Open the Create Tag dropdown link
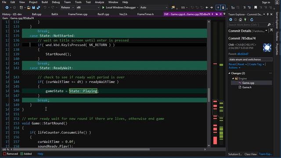This screenshot has width=281, height=158. (256, 65)
